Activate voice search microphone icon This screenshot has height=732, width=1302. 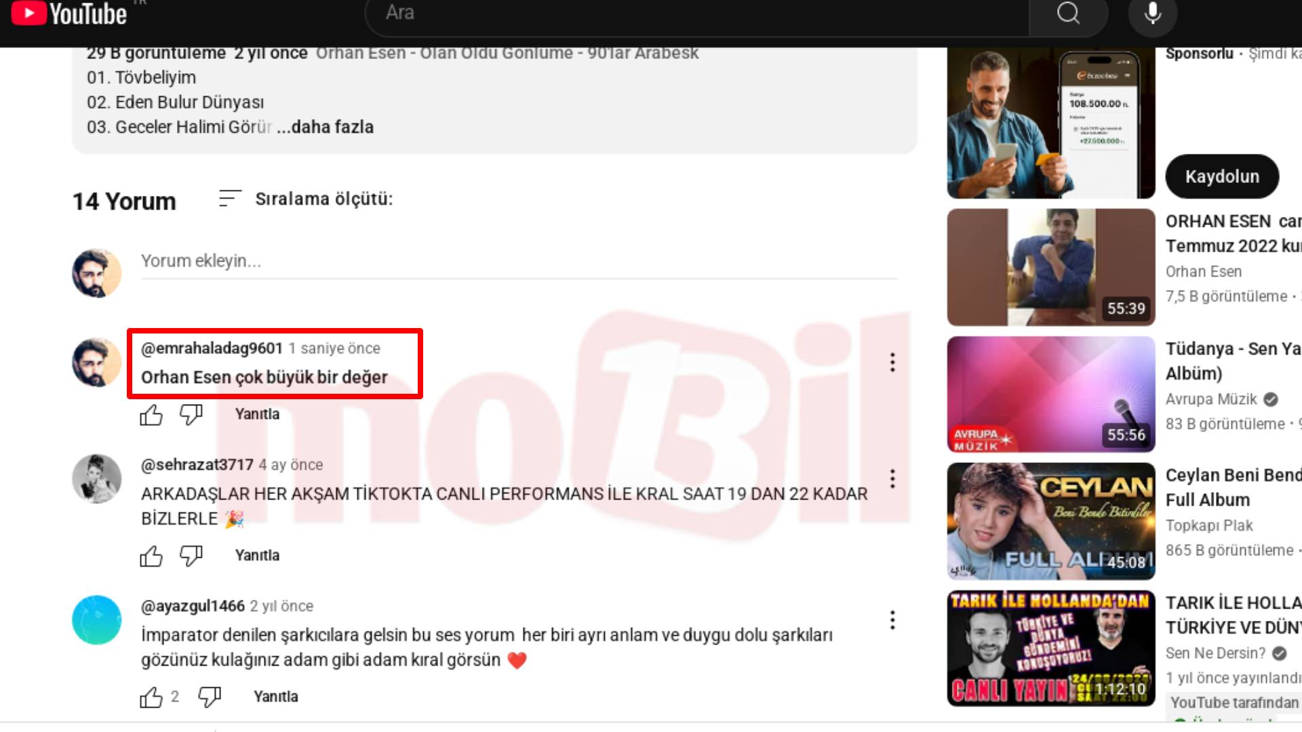[1152, 14]
